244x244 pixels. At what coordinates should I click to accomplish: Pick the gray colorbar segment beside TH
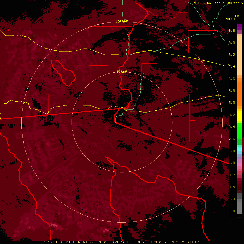(x=239, y=208)
